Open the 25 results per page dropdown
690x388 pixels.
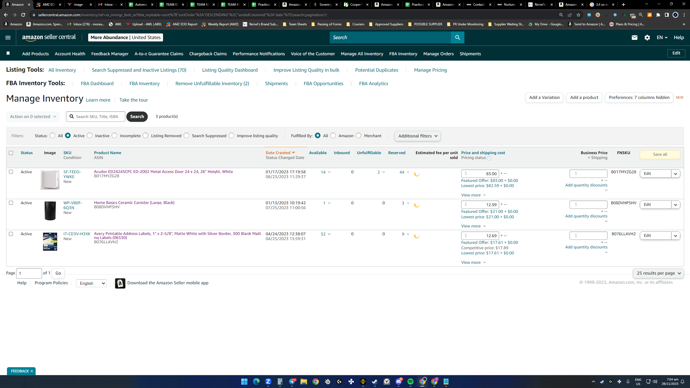(658, 273)
